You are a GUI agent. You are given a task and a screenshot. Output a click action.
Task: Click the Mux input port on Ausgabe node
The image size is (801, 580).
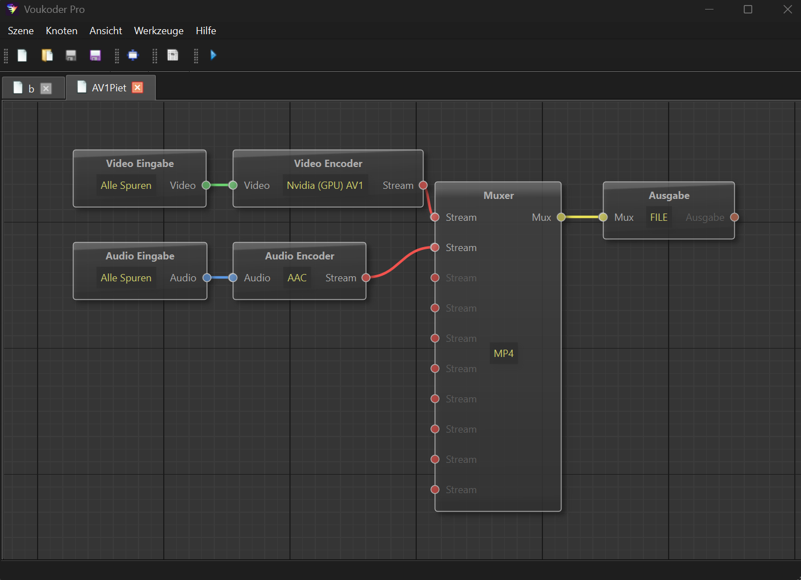(603, 217)
